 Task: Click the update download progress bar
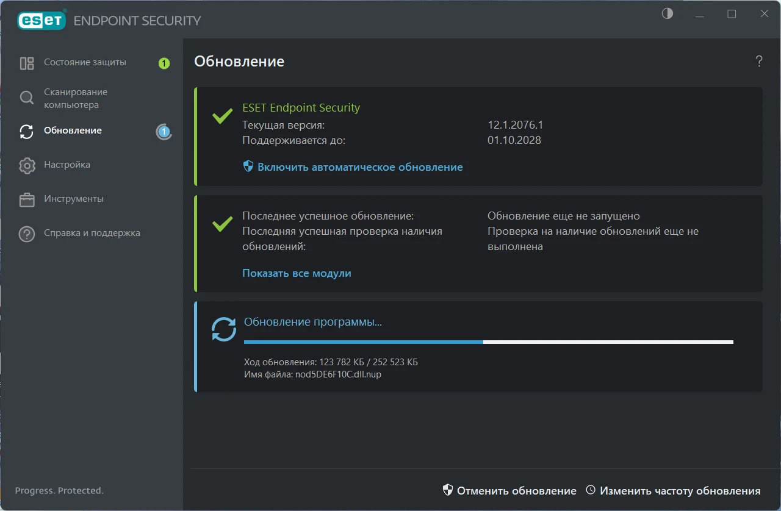[x=488, y=342]
